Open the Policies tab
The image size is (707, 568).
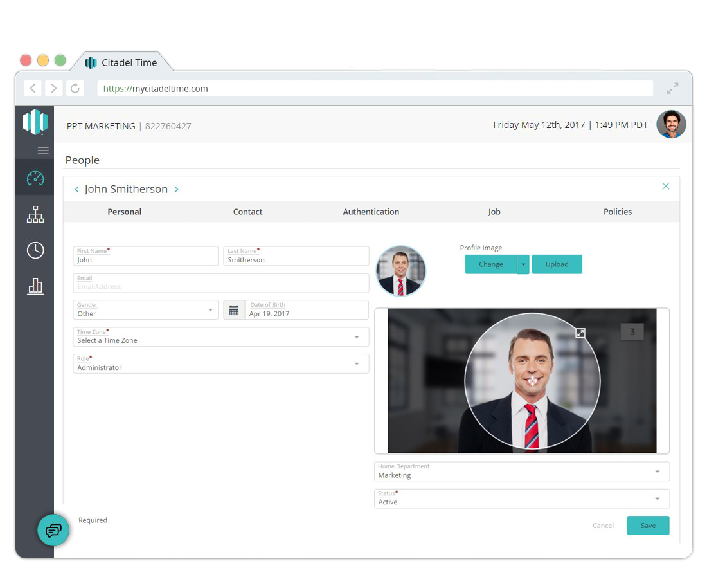pos(617,212)
